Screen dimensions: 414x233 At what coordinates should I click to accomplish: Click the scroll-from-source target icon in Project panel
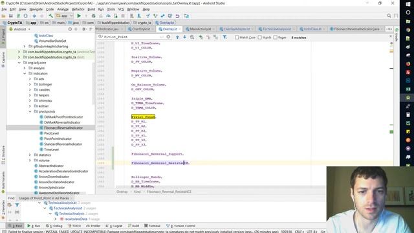[x=70, y=29]
